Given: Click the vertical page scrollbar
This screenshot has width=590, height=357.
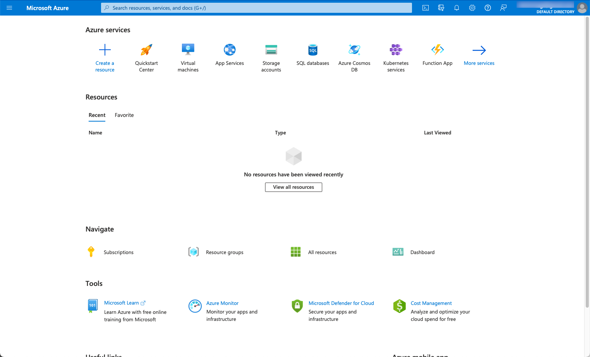Looking at the screenshot, I should (587, 155).
